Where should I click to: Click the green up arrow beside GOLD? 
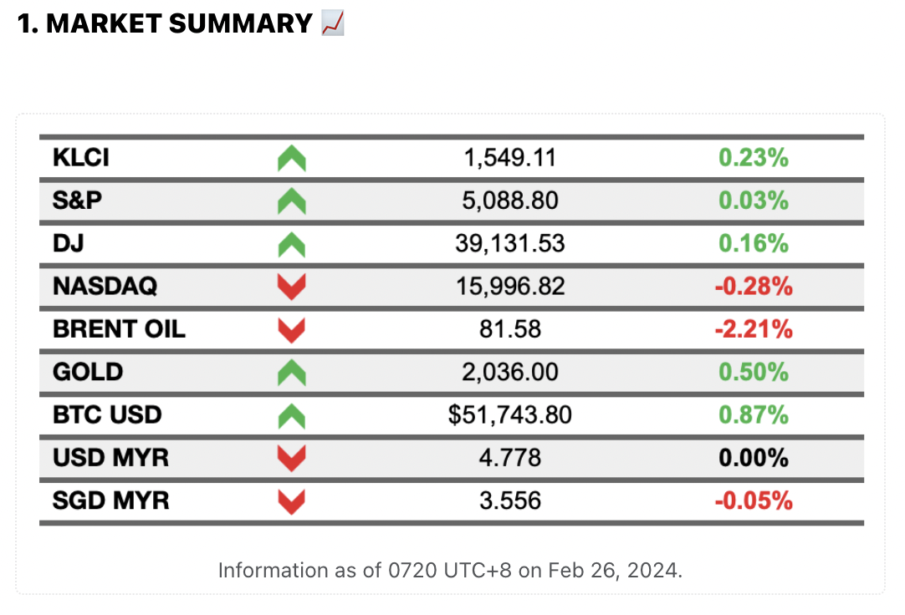pyautogui.click(x=292, y=372)
